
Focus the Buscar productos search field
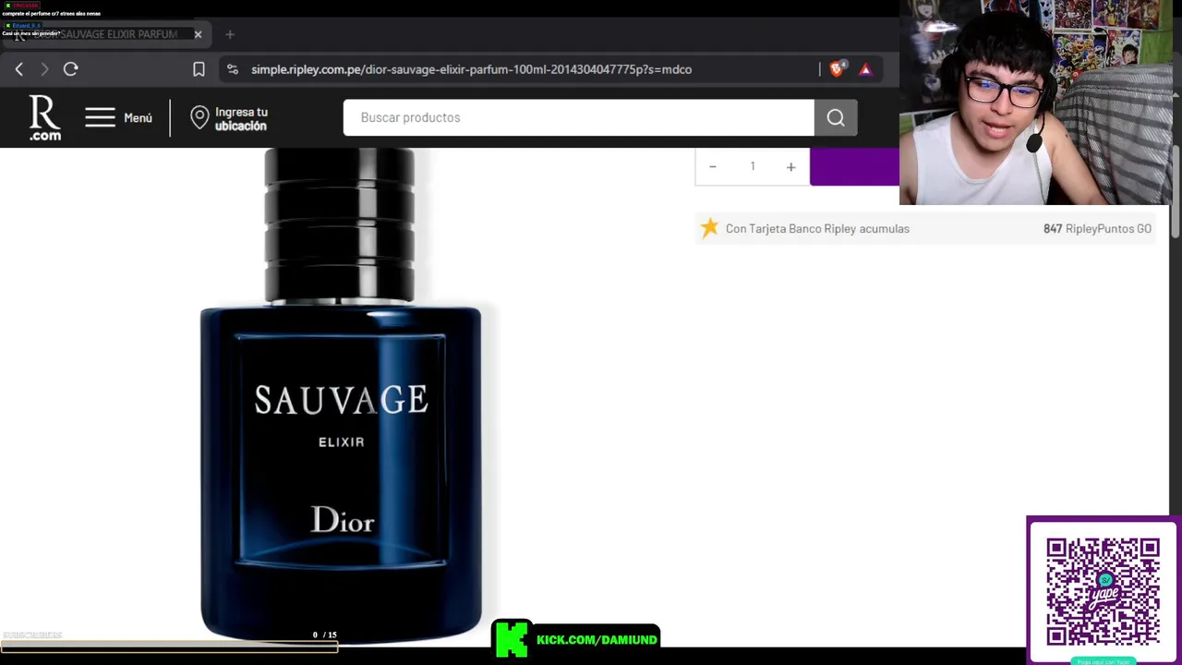coord(578,117)
